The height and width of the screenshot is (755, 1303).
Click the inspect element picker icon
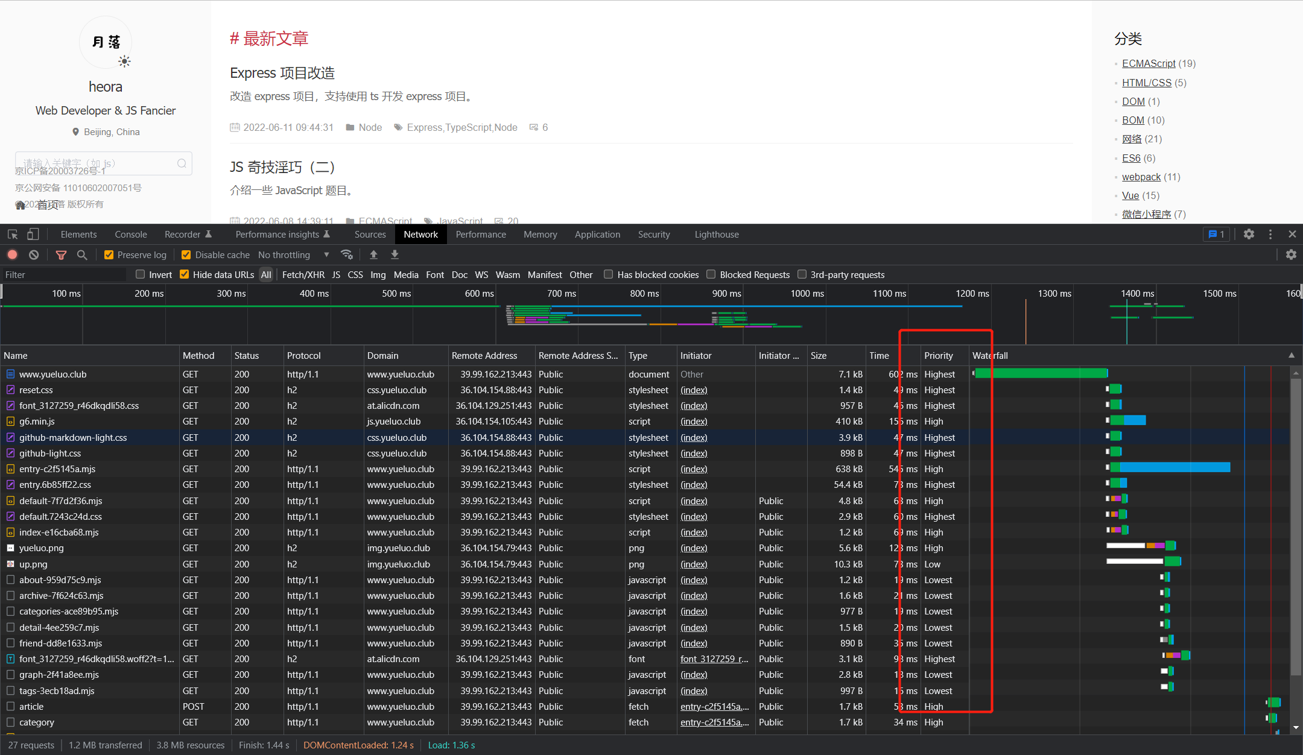[x=13, y=235]
